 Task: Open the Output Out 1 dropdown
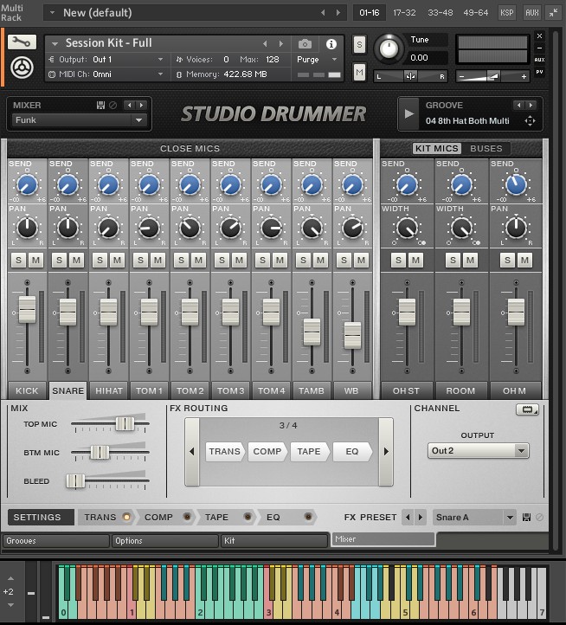(x=106, y=60)
